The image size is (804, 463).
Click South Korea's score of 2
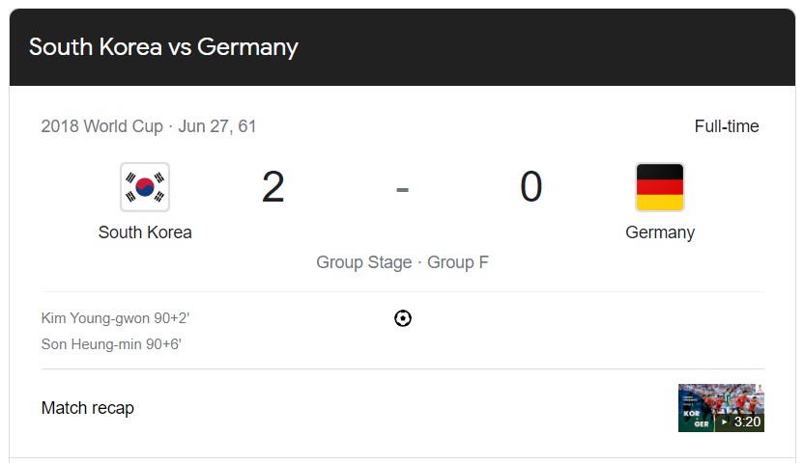click(x=273, y=187)
